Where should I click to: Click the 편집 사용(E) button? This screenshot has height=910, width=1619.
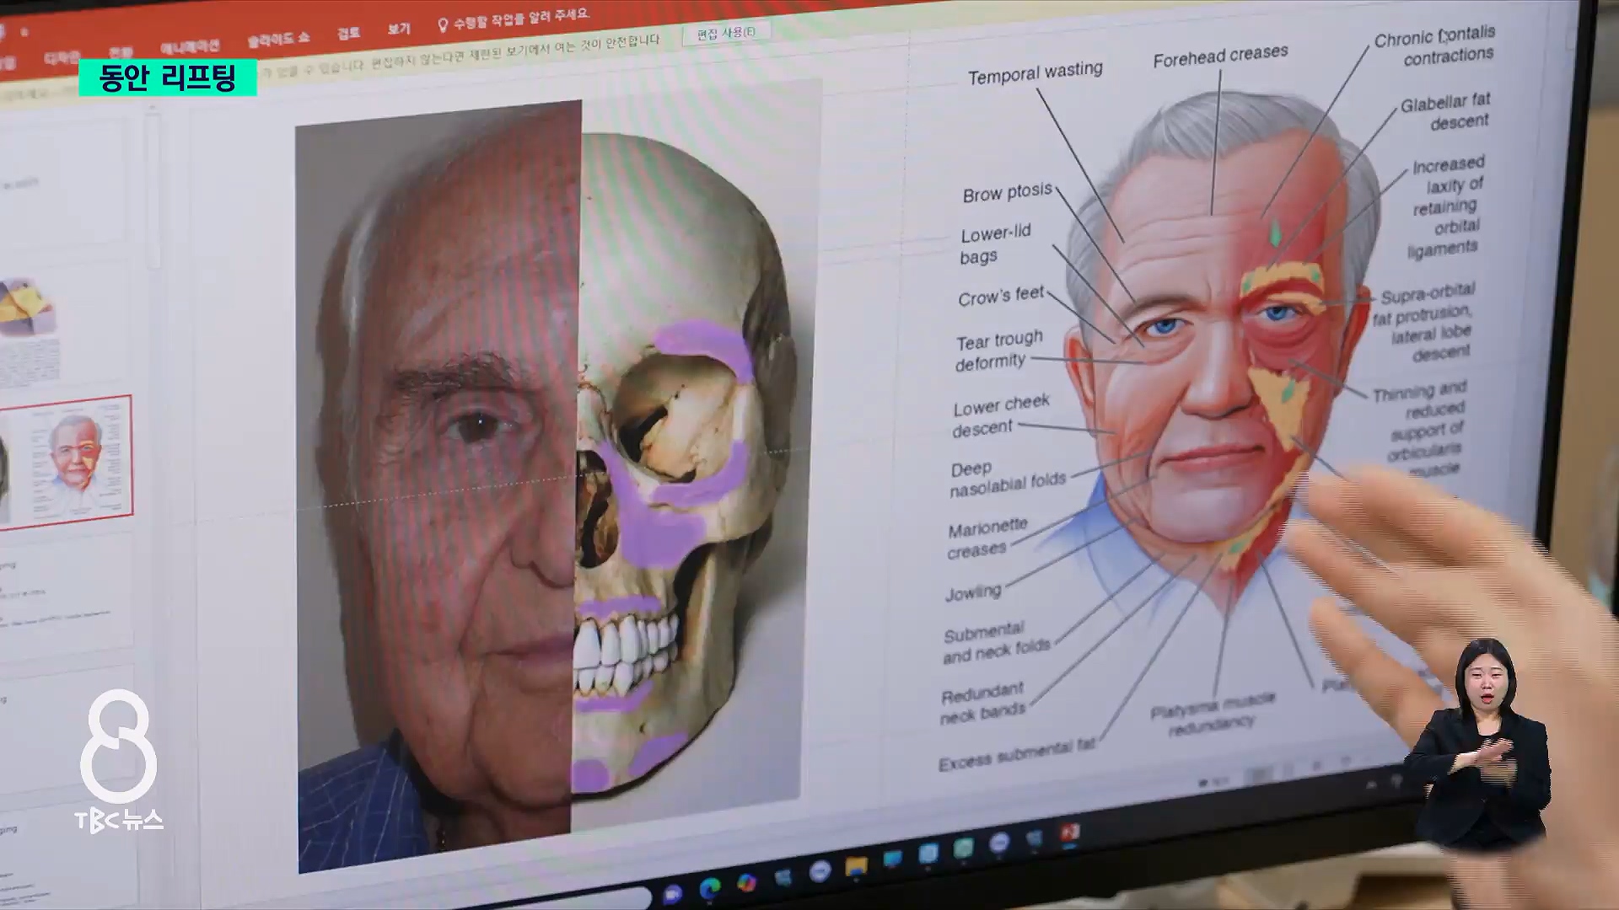[x=726, y=33]
